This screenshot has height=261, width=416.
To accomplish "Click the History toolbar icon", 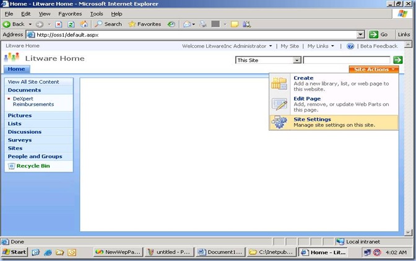I will [171, 24].
